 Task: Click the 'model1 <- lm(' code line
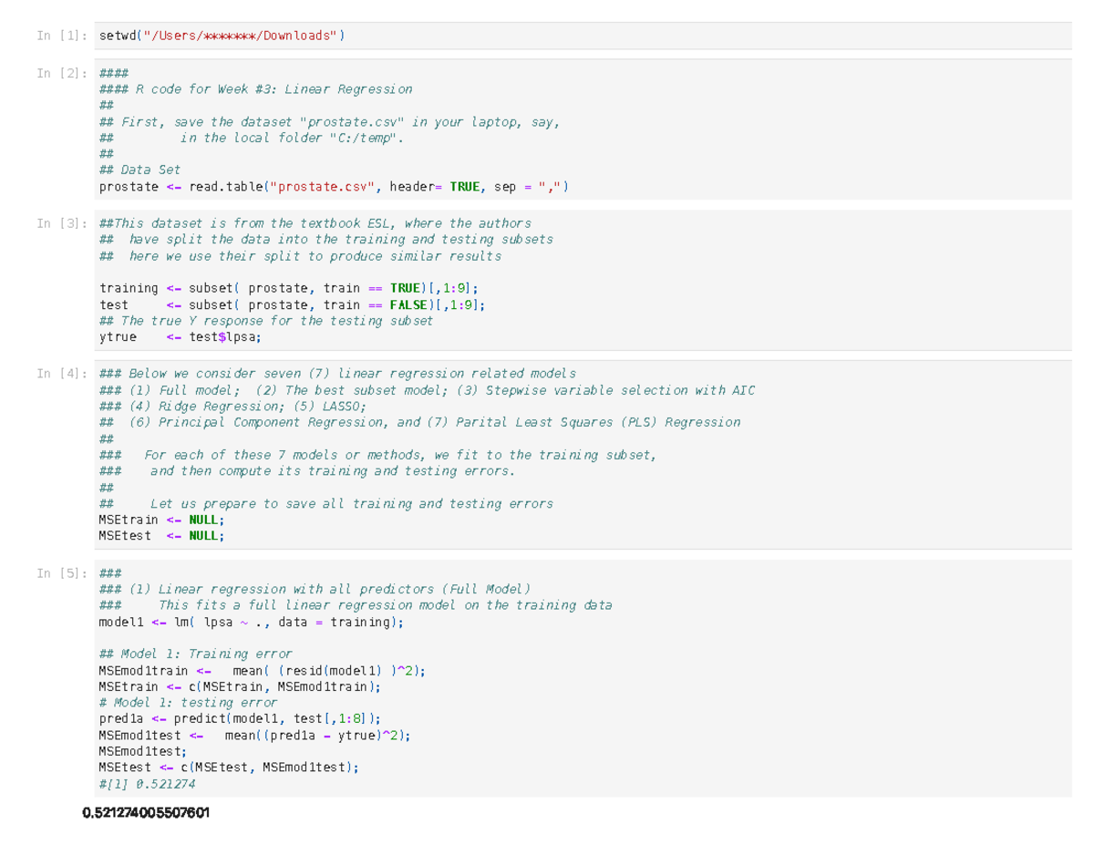tap(251, 622)
